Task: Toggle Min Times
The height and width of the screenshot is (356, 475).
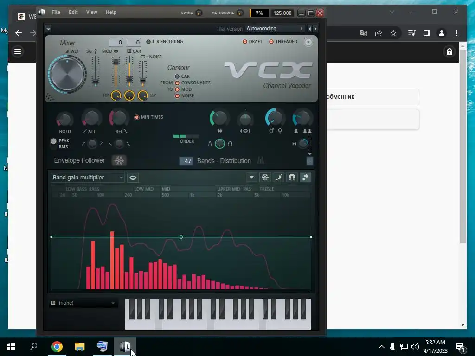Action: [x=137, y=117]
